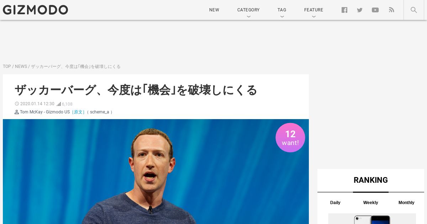Go to NEWS breadcrumb link
427x224 pixels.
pos(21,66)
